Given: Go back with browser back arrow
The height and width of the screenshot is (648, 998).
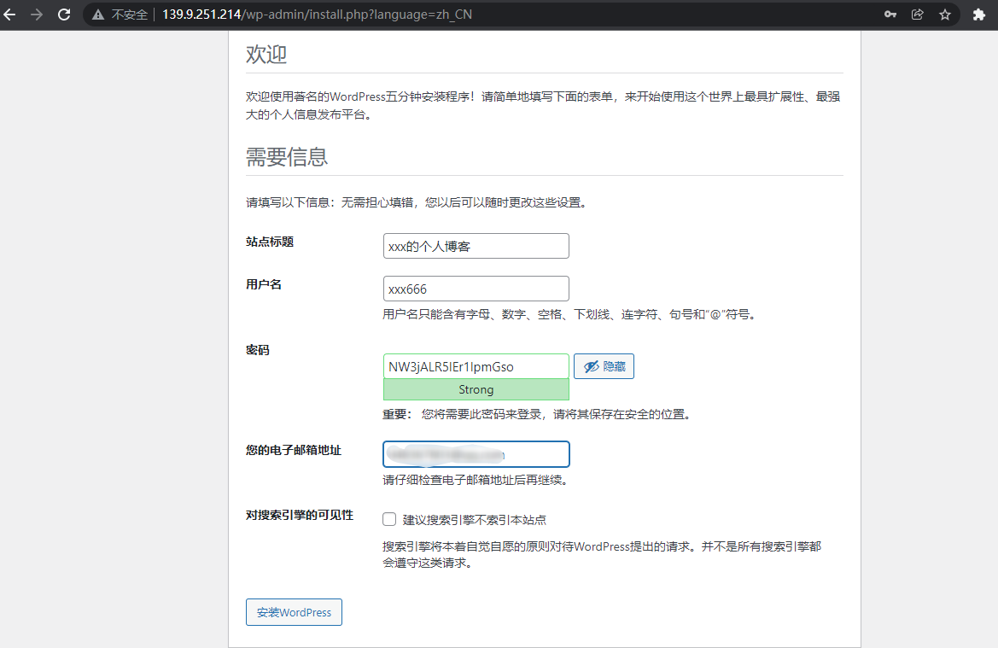Looking at the screenshot, I should (x=9, y=14).
